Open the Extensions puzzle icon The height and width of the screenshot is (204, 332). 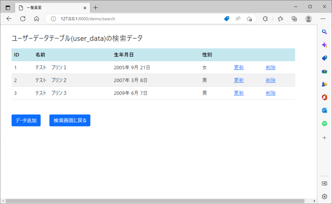[265, 19]
